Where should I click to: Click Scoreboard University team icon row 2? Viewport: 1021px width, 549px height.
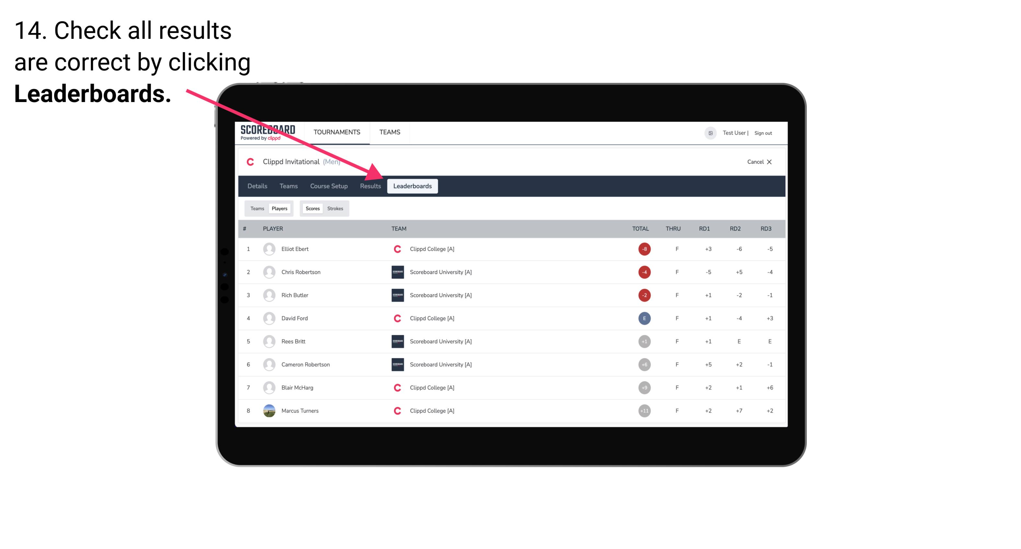click(x=396, y=272)
